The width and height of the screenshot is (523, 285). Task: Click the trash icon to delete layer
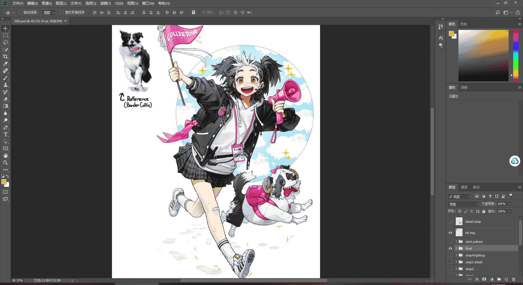point(513,279)
